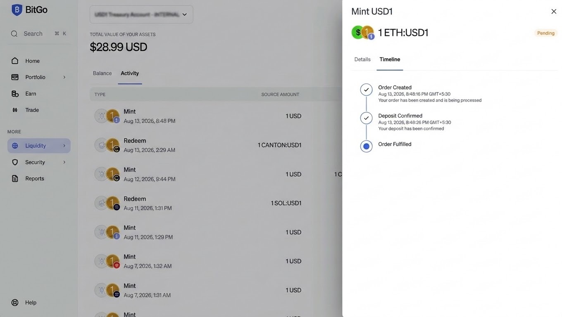Click the Portfolio card icon
562x317 pixels.
tap(15, 77)
